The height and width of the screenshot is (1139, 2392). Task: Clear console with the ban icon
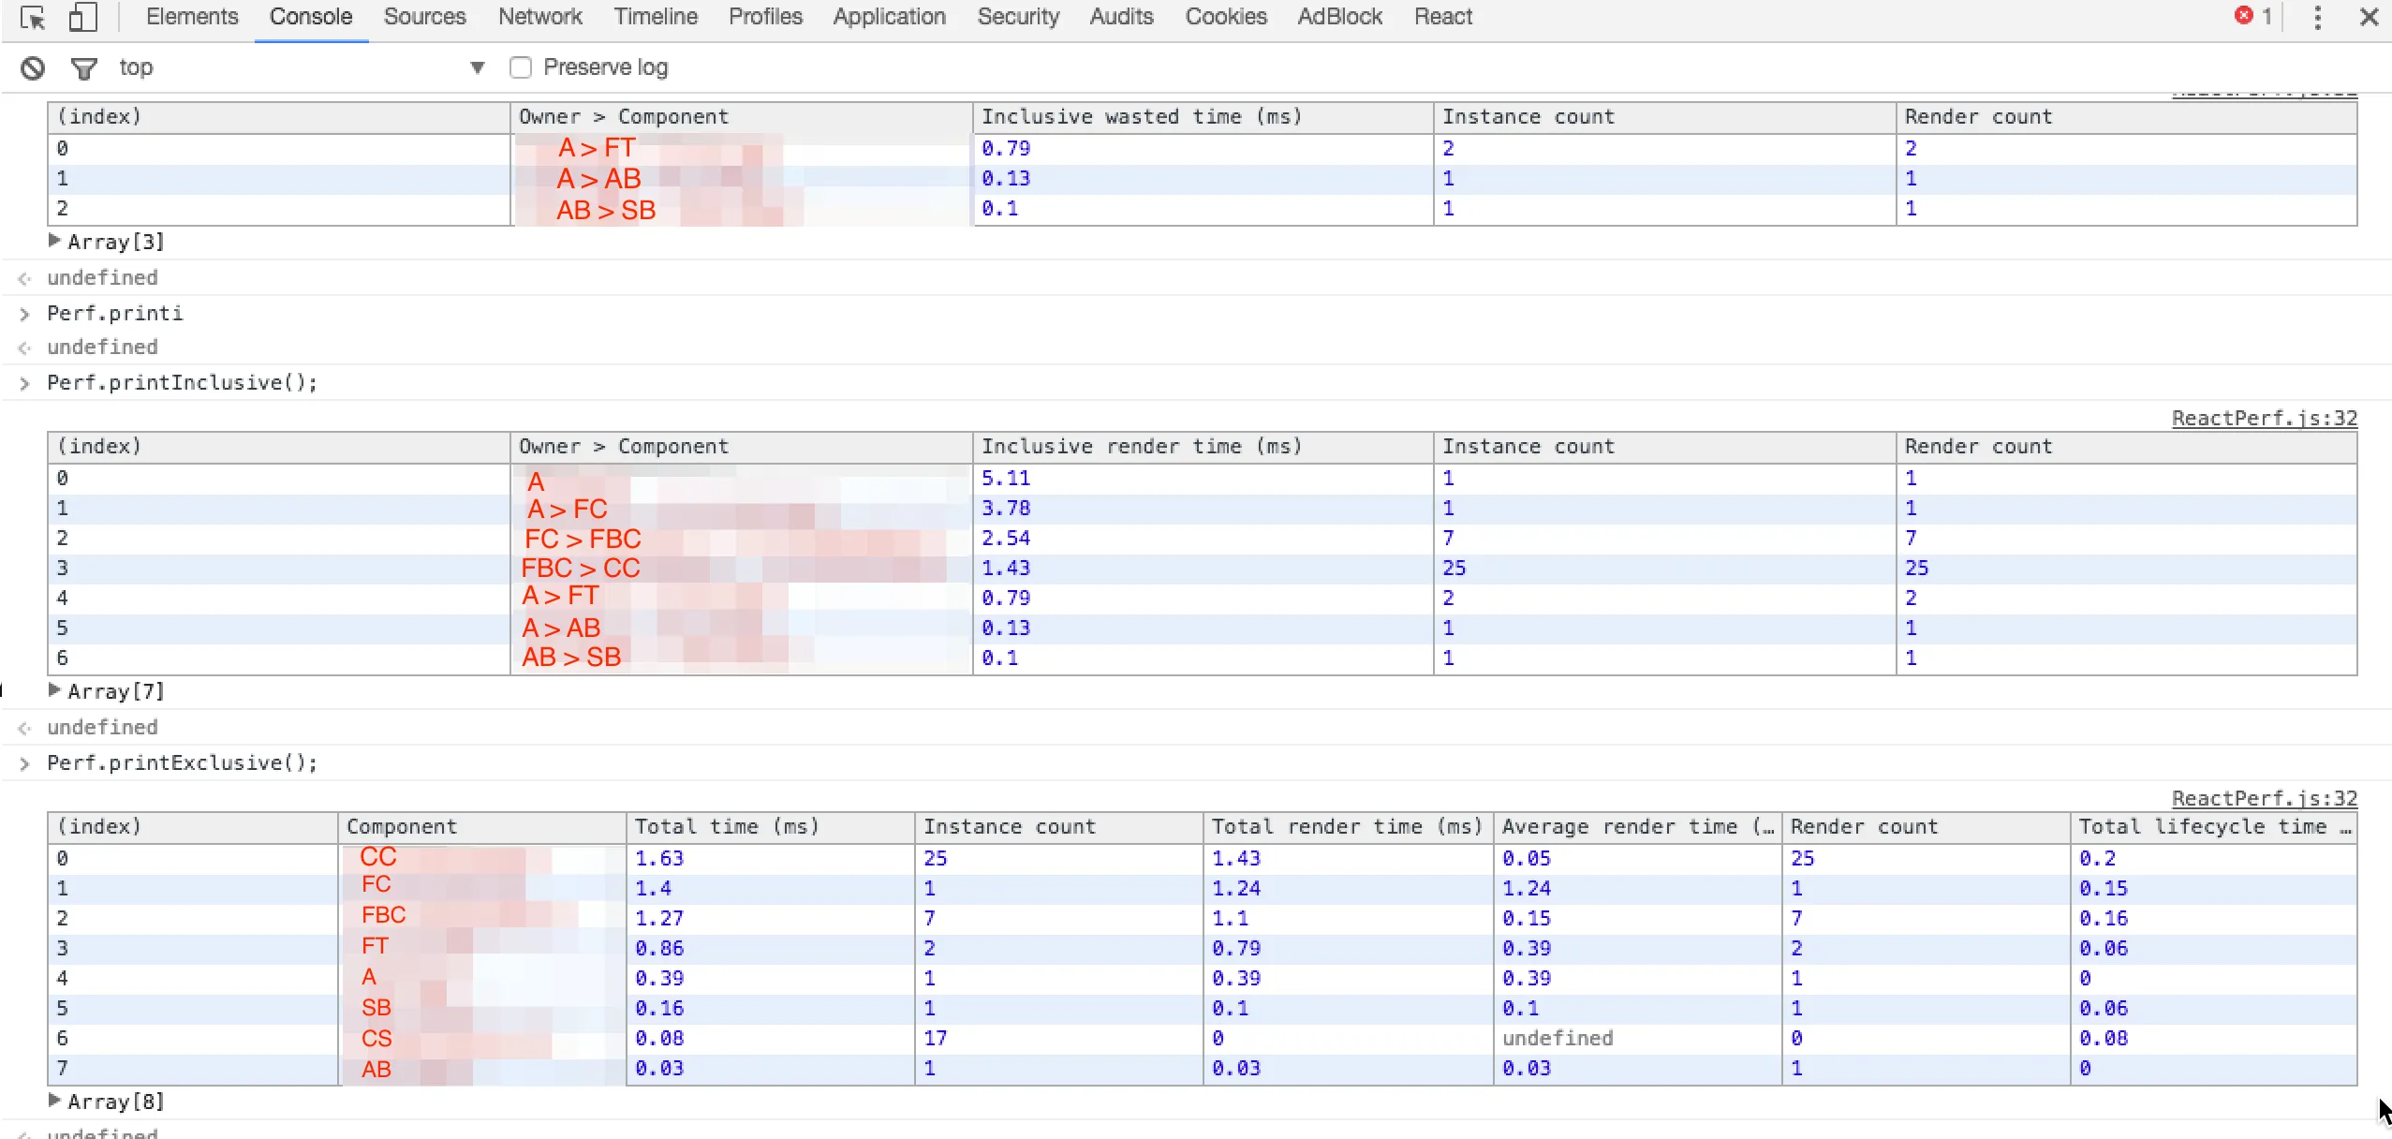[x=33, y=67]
